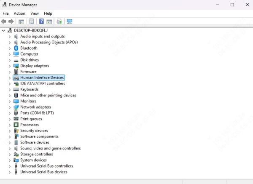This screenshot has height=184, width=253.
Task: Collapse the DESKTOP-BDKQFLJ root node
Action: [4, 30]
